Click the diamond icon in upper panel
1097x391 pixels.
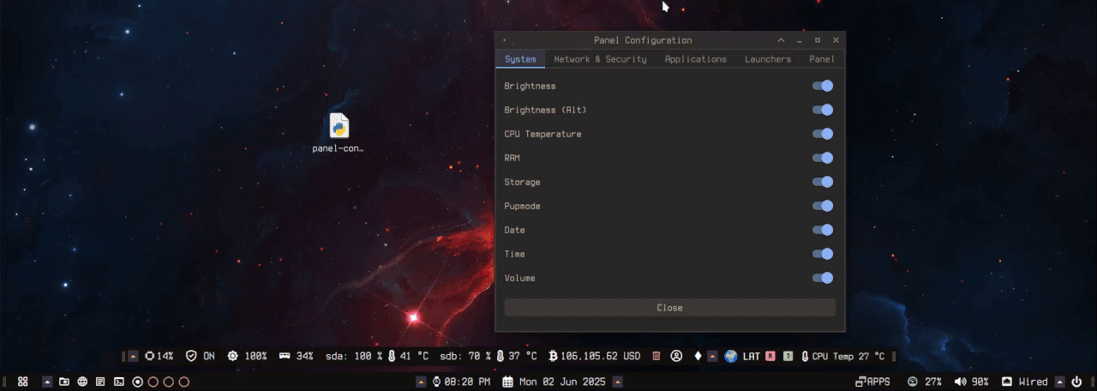pyautogui.click(x=698, y=356)
